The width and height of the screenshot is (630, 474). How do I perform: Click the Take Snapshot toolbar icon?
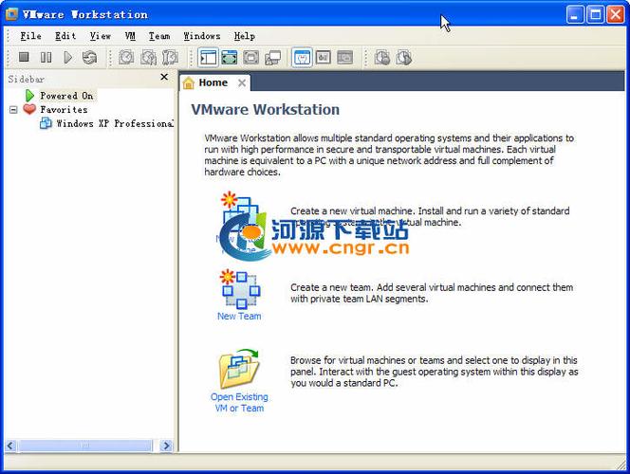pyautogui.click(x=126, y=58)
